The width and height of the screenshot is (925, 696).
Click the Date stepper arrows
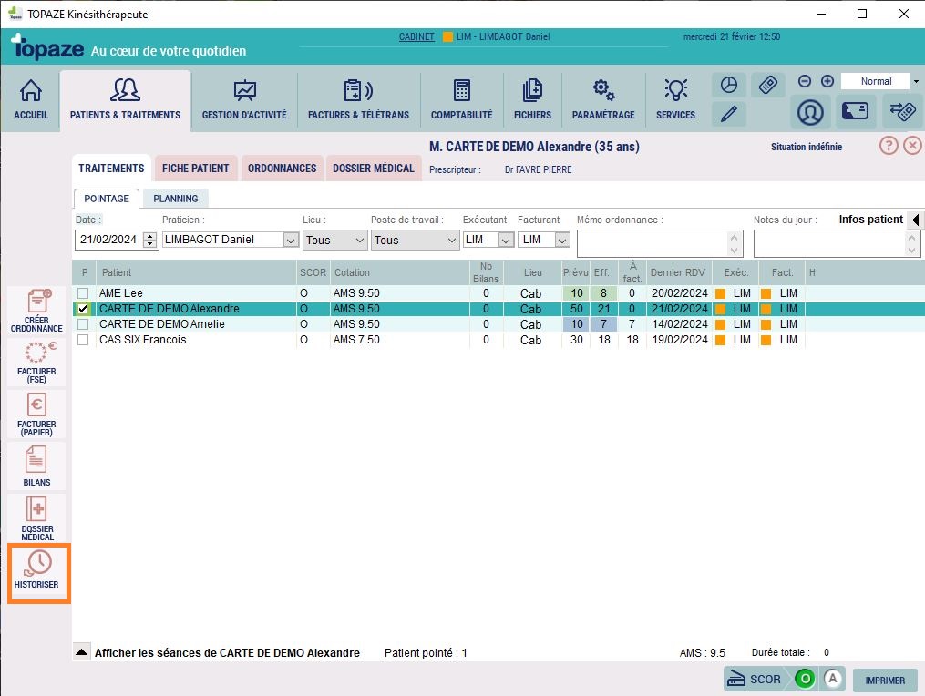click(149, 240)
